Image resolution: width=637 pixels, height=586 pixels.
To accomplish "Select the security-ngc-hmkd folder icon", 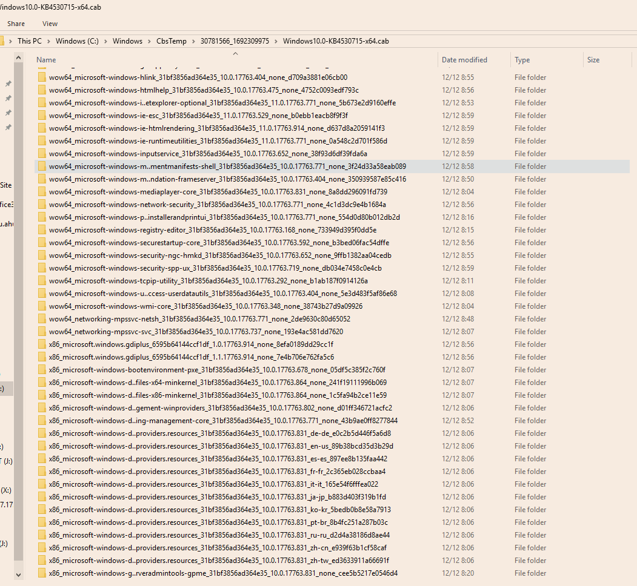I will click(41, 255).
